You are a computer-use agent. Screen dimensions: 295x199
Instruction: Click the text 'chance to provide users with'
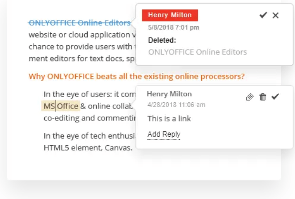[x=81, y=47]
